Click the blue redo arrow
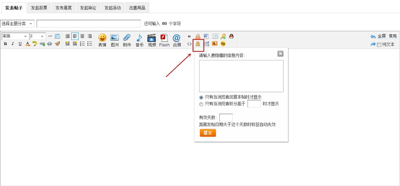The height and width of the screenshot is (186, 400). 373,44
